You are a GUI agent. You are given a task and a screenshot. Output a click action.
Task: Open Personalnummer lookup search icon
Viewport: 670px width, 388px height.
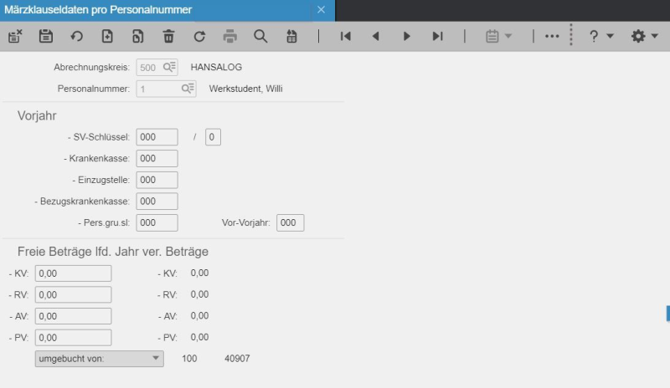188,89
